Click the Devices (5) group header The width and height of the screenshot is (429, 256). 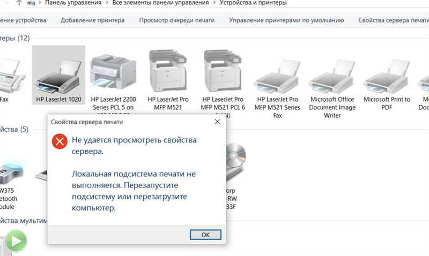[14, 129]
